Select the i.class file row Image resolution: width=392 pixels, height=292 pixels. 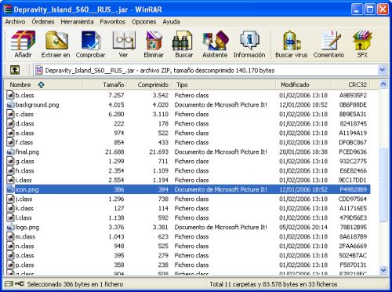187,181
